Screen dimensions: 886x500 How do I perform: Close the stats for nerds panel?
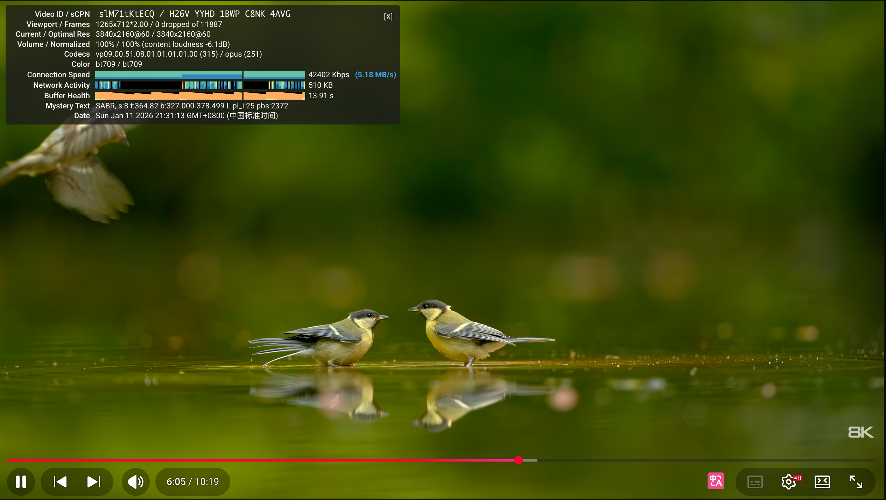[x=388, y=16]
